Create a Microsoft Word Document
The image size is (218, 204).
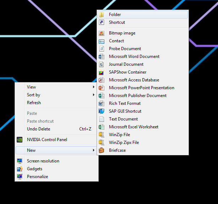(143, 57)
